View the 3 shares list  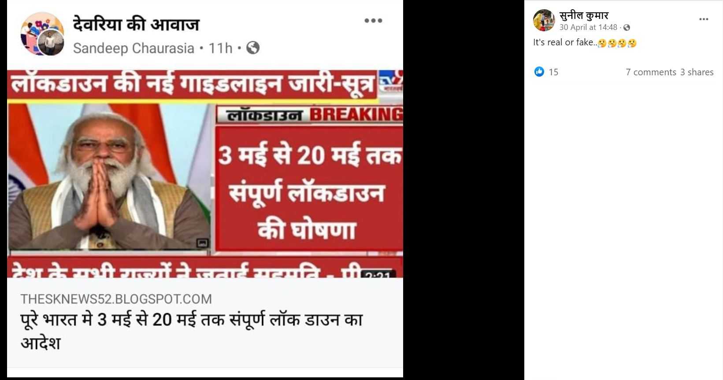point(697,72)
